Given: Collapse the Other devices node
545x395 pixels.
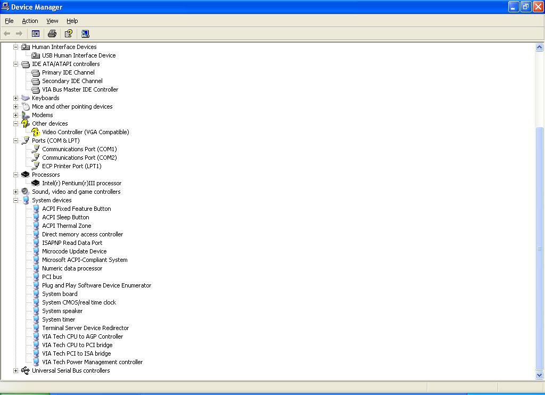Looking at the screenshot, I should (x=15, y=124).
